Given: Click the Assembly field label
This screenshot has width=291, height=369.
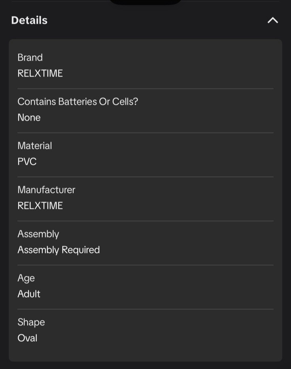Looking at the screenshot, I should tap(38, 234).
